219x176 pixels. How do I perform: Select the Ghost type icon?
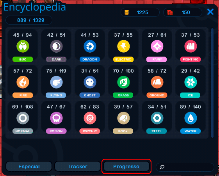(x=90, y=82)
